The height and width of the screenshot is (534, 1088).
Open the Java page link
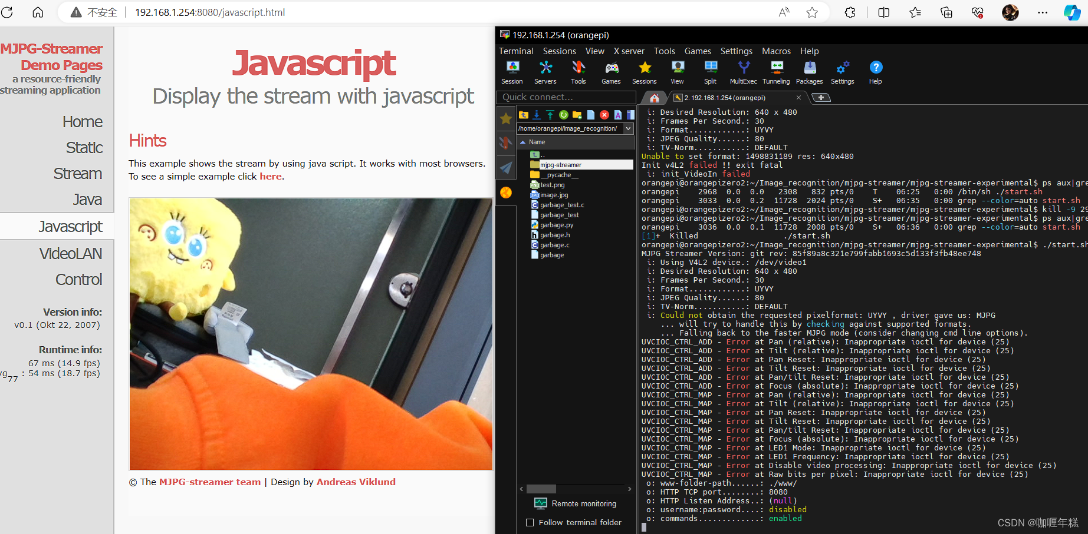point(88,200)
